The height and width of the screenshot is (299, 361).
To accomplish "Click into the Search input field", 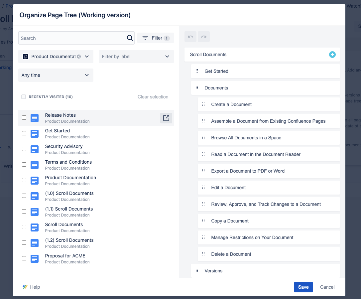I will [71, 38].
